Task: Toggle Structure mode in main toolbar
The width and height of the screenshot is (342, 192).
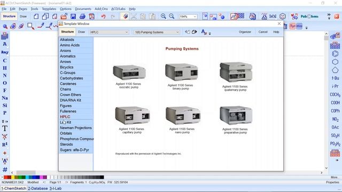Action: [9, 17]
